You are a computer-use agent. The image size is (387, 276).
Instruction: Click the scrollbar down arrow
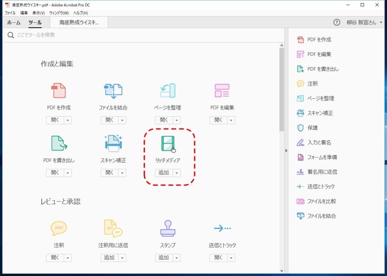tap(282, 271)
